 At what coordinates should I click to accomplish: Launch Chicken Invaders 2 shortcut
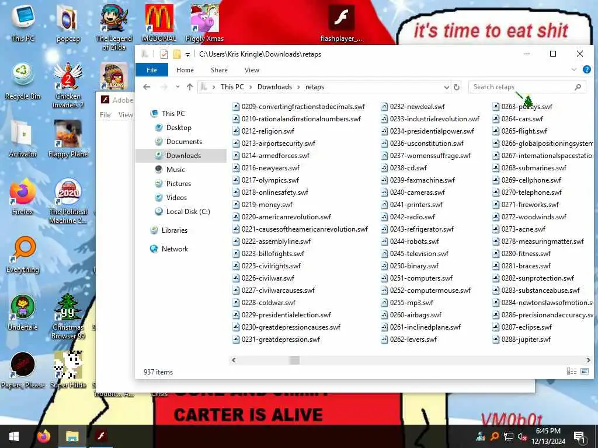tap(68, 85)
